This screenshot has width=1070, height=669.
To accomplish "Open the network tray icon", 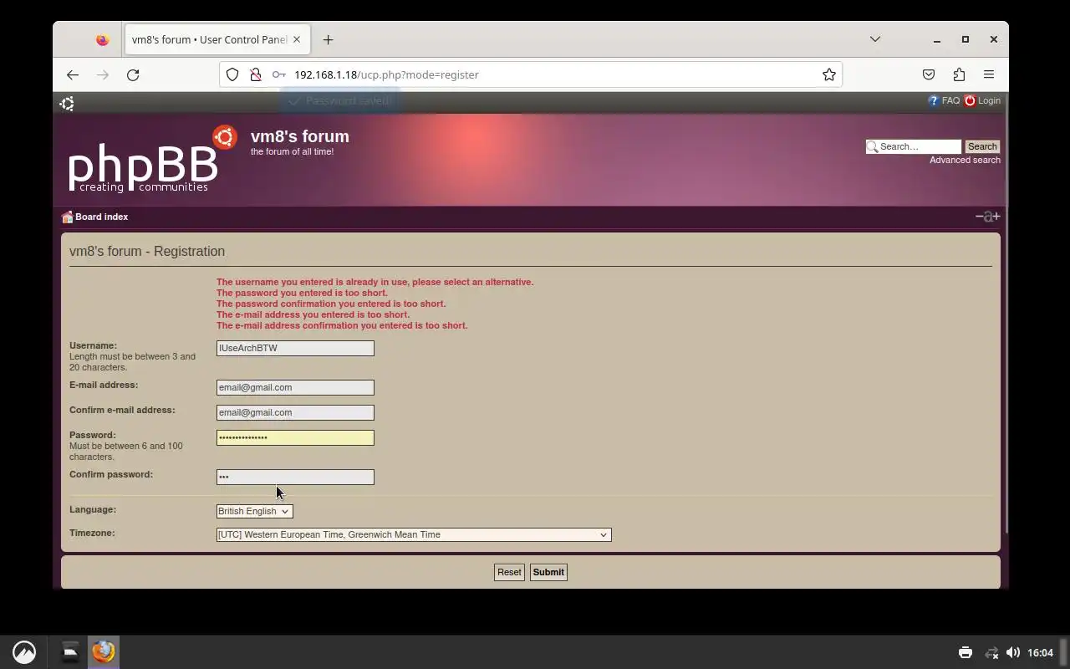I will [x=991, y=652].
